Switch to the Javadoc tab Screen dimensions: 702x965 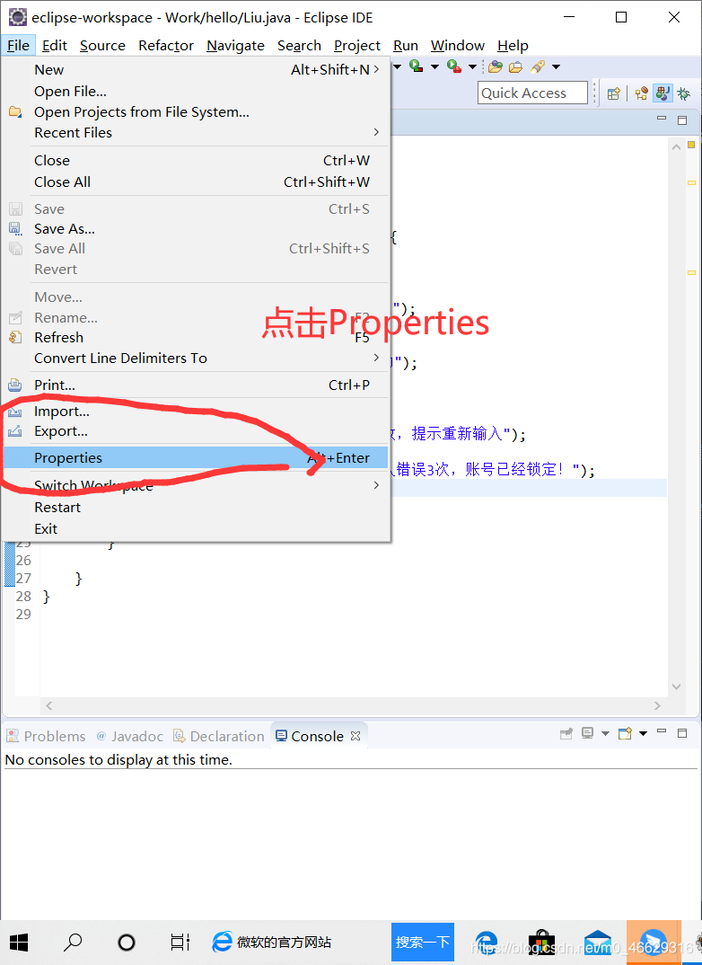click(130, 736)
